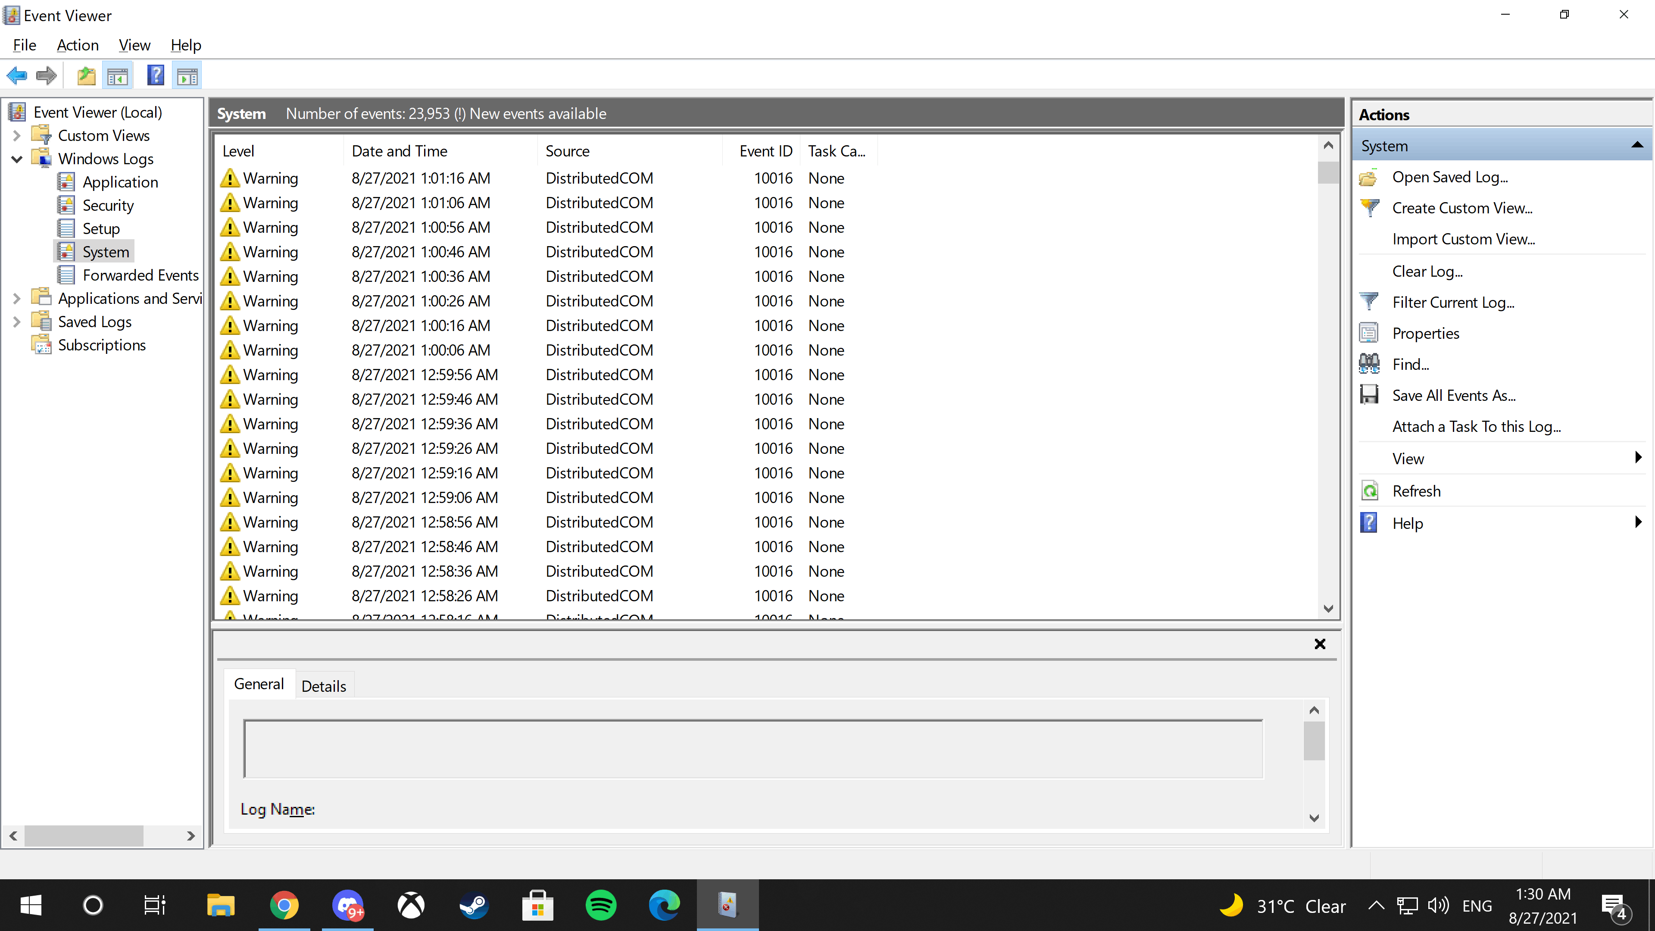Screen dimensions: 1655x931
Task: Select Security log in tree
Action: tap(108, 206)
